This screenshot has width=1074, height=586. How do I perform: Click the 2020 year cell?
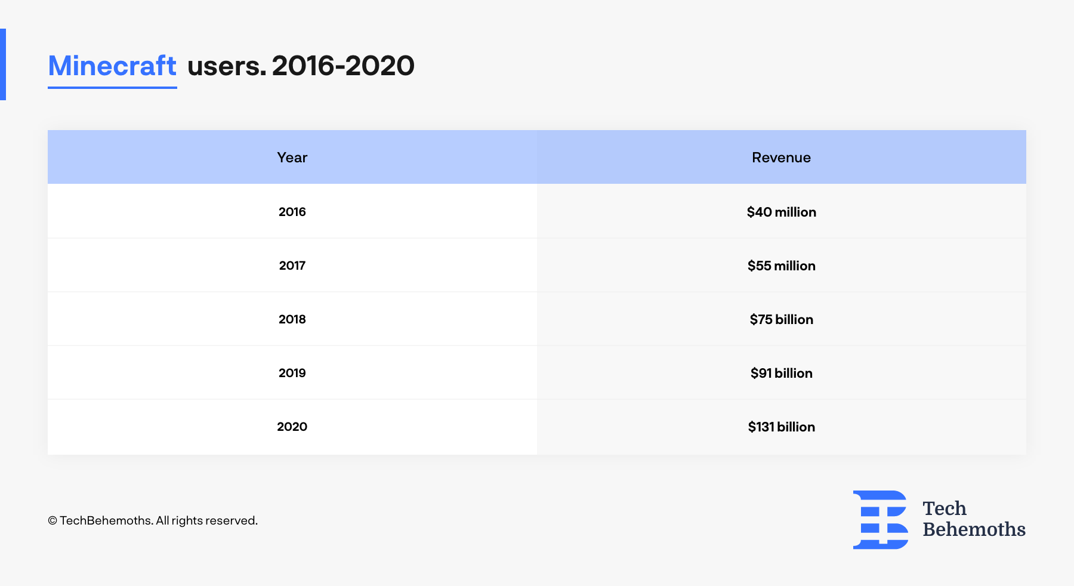(292, 427)
